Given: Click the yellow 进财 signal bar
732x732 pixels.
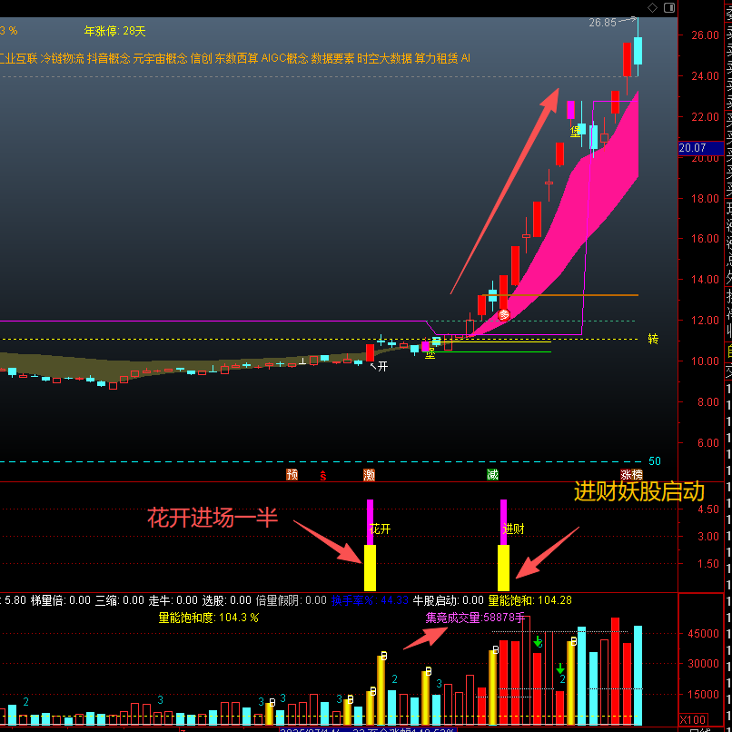Looking at the screenshot, I should pyautogui.click(x=503, y=569).
